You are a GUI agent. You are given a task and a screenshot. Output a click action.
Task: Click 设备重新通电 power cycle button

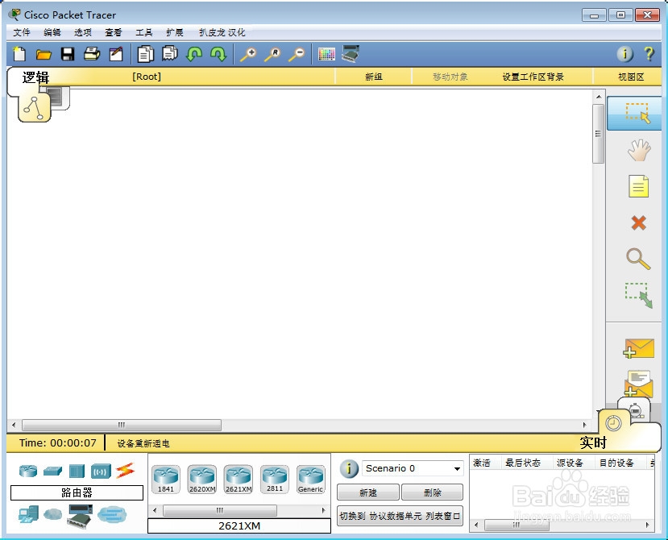pyautogui.click(x=143, y=443)
